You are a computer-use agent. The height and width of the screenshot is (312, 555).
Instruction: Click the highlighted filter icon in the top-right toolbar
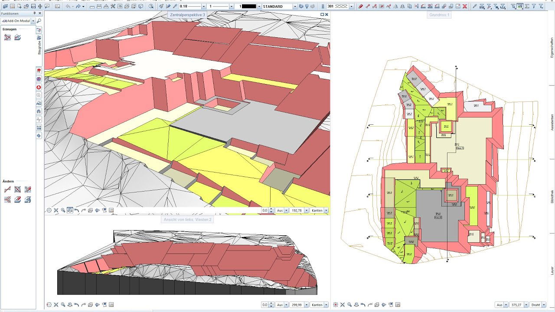tap(520, 6)
